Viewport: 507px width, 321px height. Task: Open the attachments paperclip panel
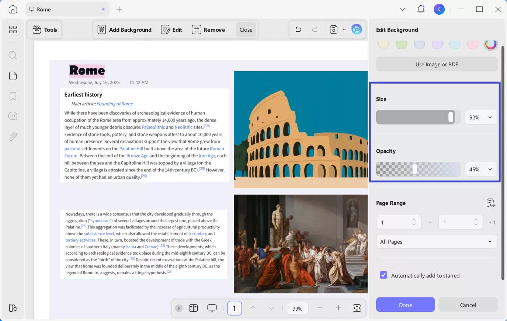pos(13,137)
